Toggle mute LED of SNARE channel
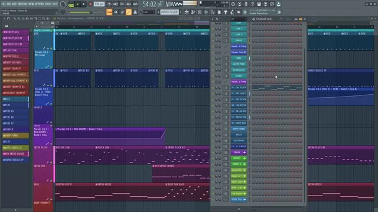 pyautogui.click(x=213, y=41)
